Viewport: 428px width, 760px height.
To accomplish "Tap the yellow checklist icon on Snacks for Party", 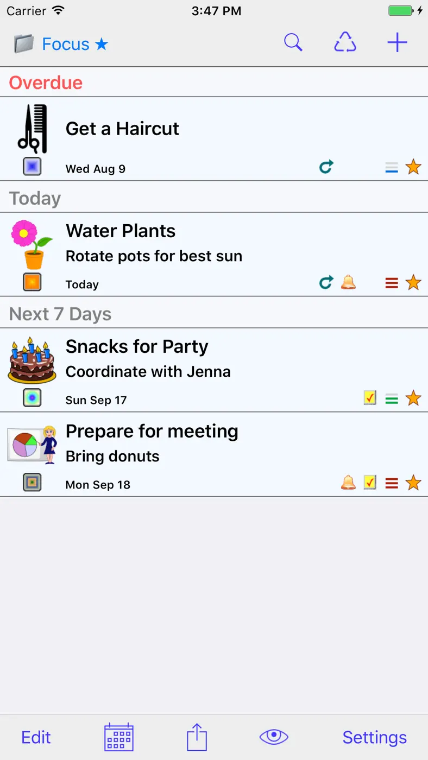I will coord(370,398).
